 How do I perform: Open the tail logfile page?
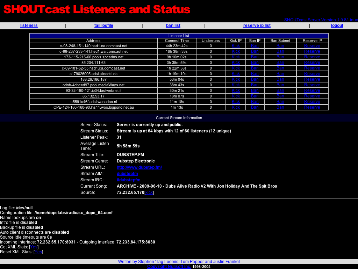(103, 26)
